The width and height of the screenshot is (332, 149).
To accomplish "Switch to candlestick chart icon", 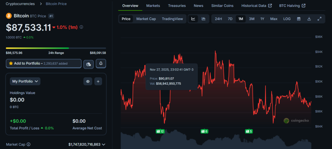I will [x=204, y=19].
